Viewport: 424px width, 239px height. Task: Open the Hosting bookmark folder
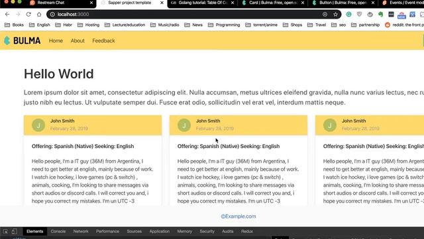(89, 25)
